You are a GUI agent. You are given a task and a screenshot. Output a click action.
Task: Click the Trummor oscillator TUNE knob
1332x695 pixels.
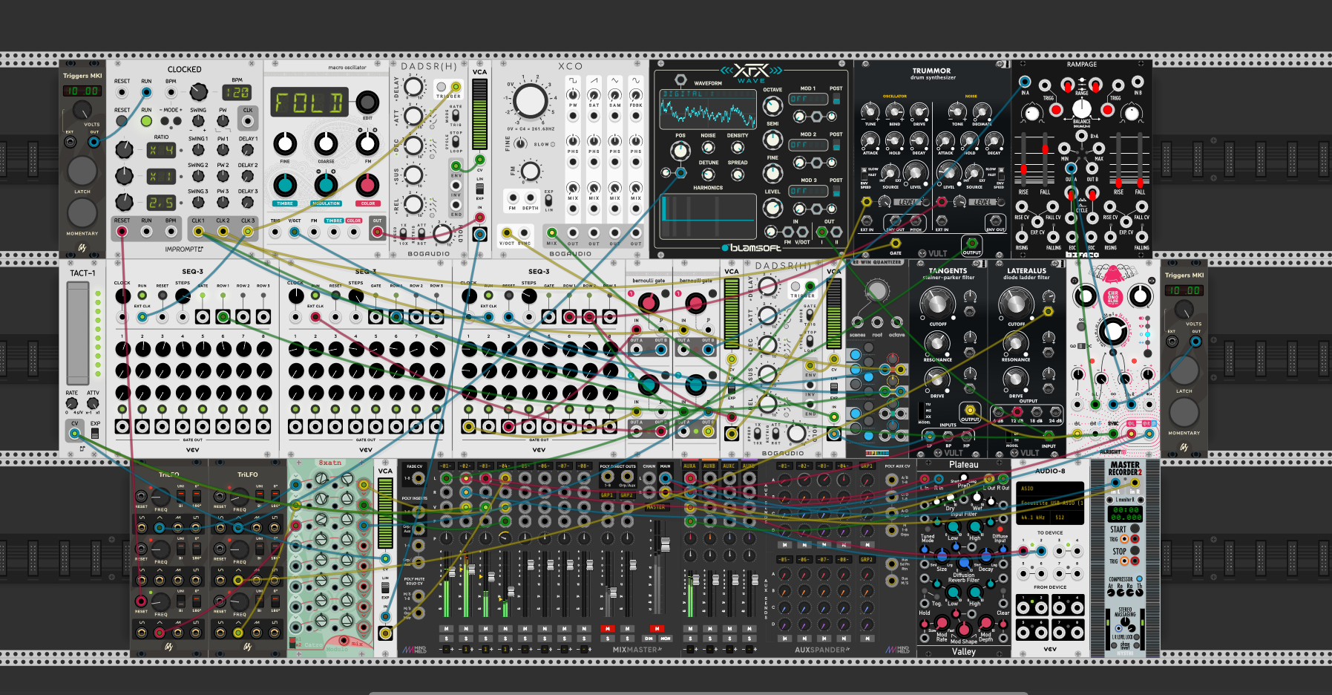pos(870,111)
